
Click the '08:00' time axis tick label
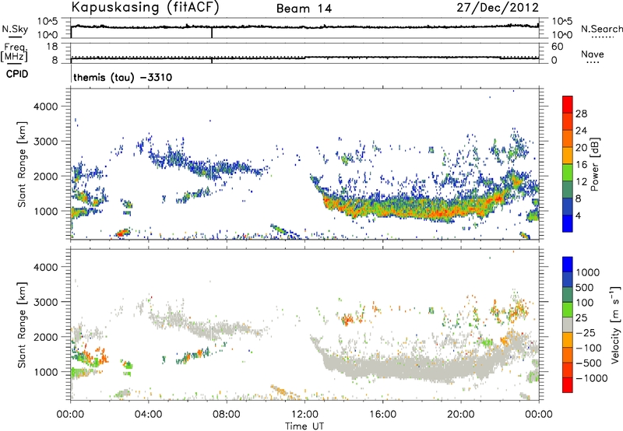point(226,415)
